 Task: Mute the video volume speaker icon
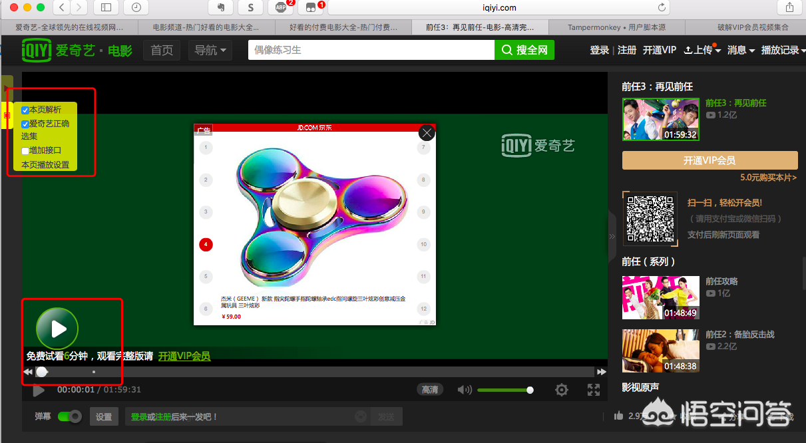click(464, 390)
